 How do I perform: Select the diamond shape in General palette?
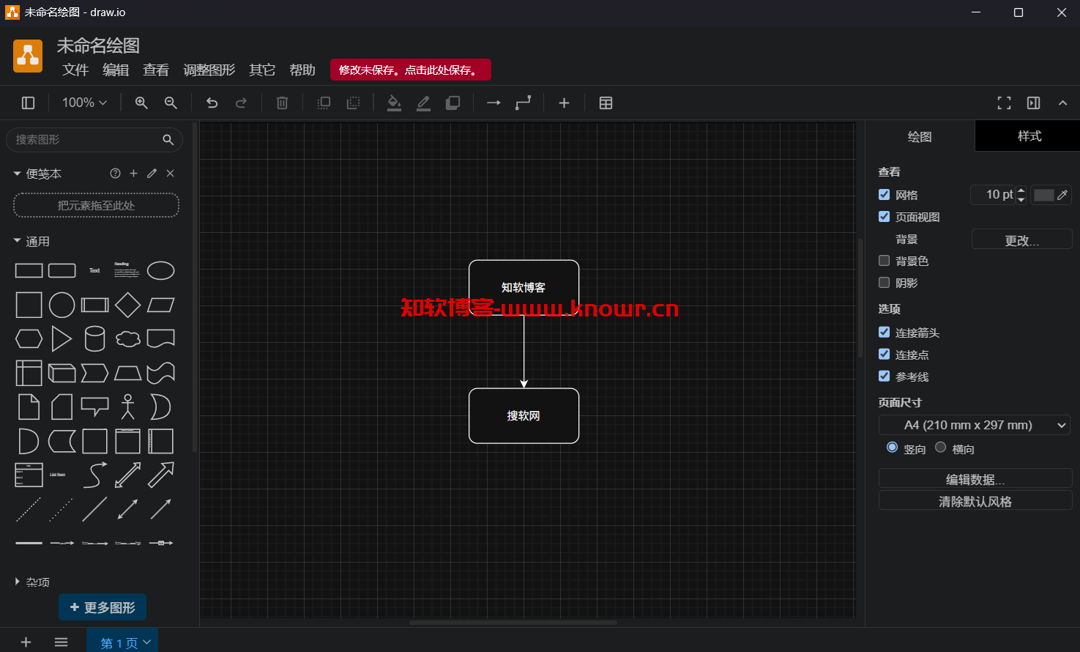tap(127, 305)
